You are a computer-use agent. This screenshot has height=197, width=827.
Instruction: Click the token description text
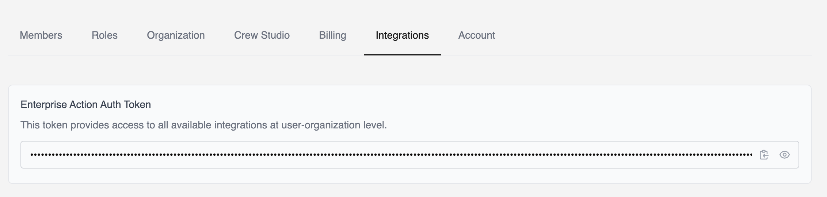pyautogui.click(x=203, y=125)
